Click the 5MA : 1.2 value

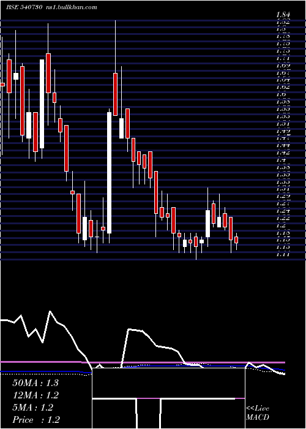coord(32,408)
